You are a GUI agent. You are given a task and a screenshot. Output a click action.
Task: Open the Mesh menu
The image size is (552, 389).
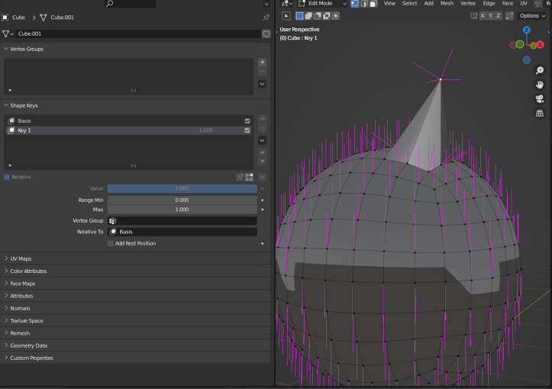pos(447,4)
